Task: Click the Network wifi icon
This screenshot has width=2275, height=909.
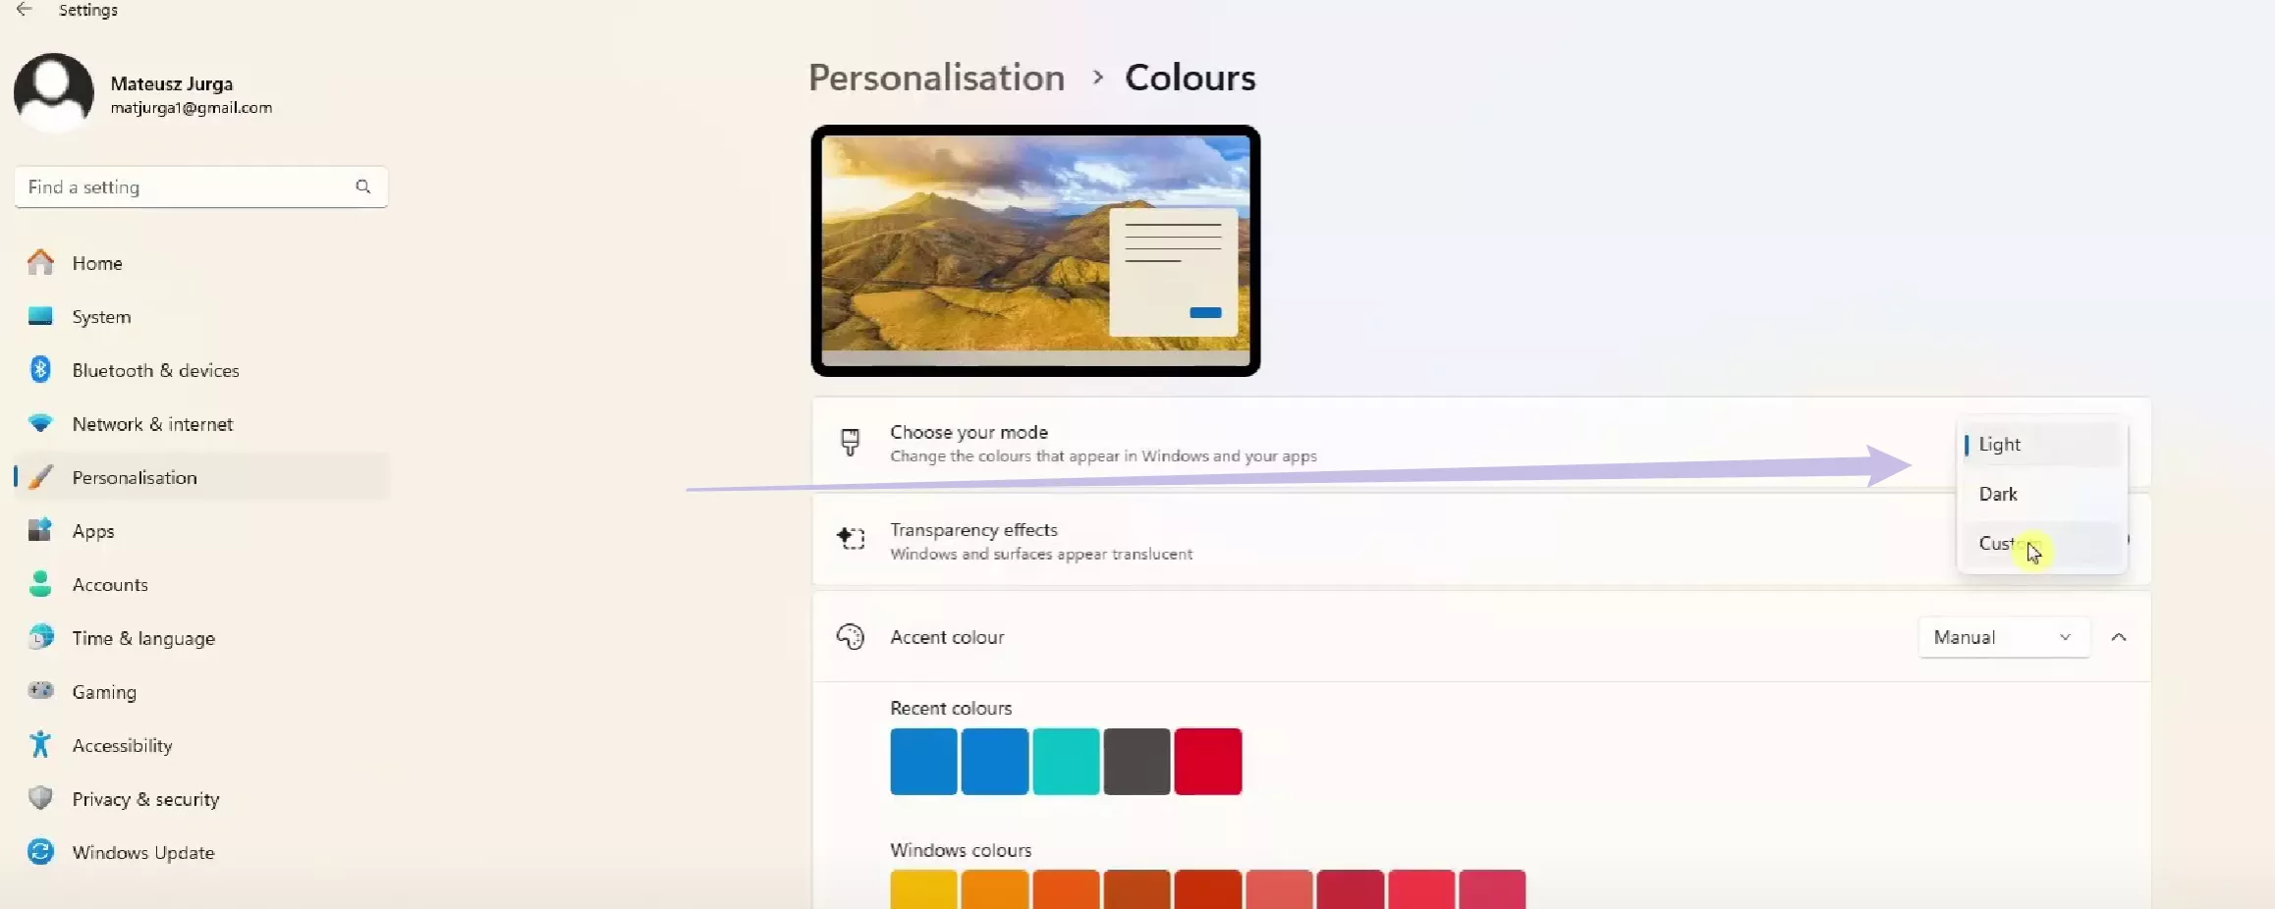Action: pos(40,423)
